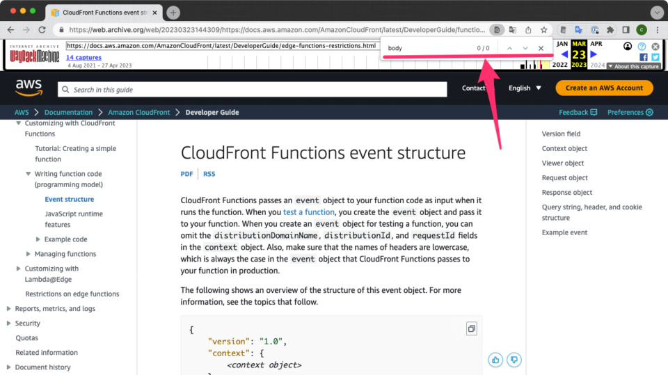
Task: Expand Security section
Action: point(8,323)
